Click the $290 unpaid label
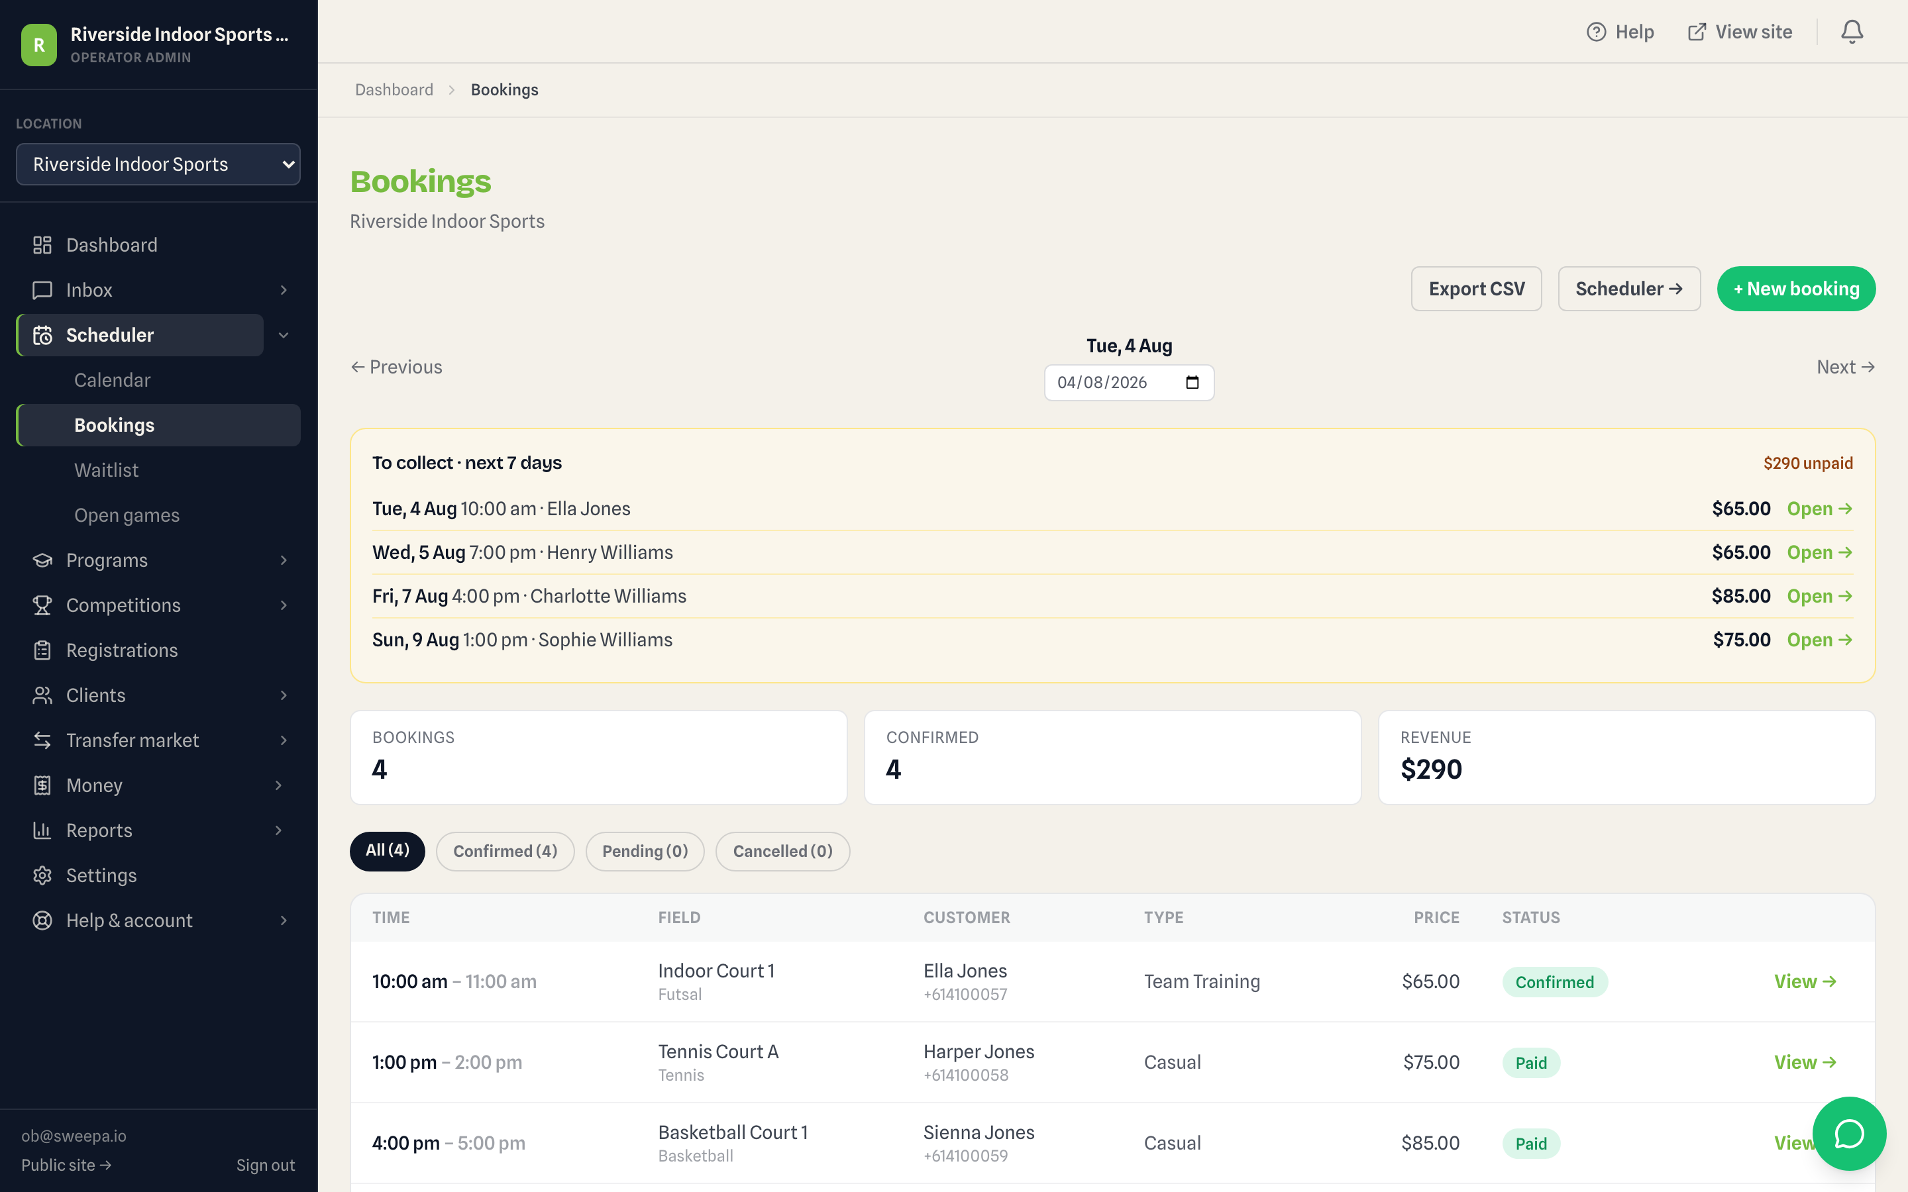 [x=1808, y=463]
